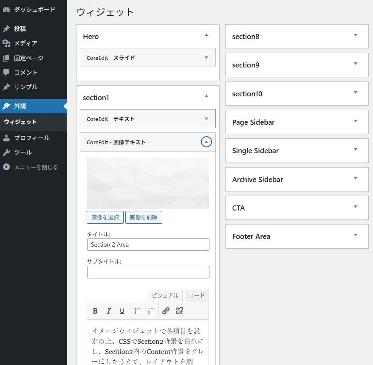
Task: Insert a numbered list
Action: (151, 311)
